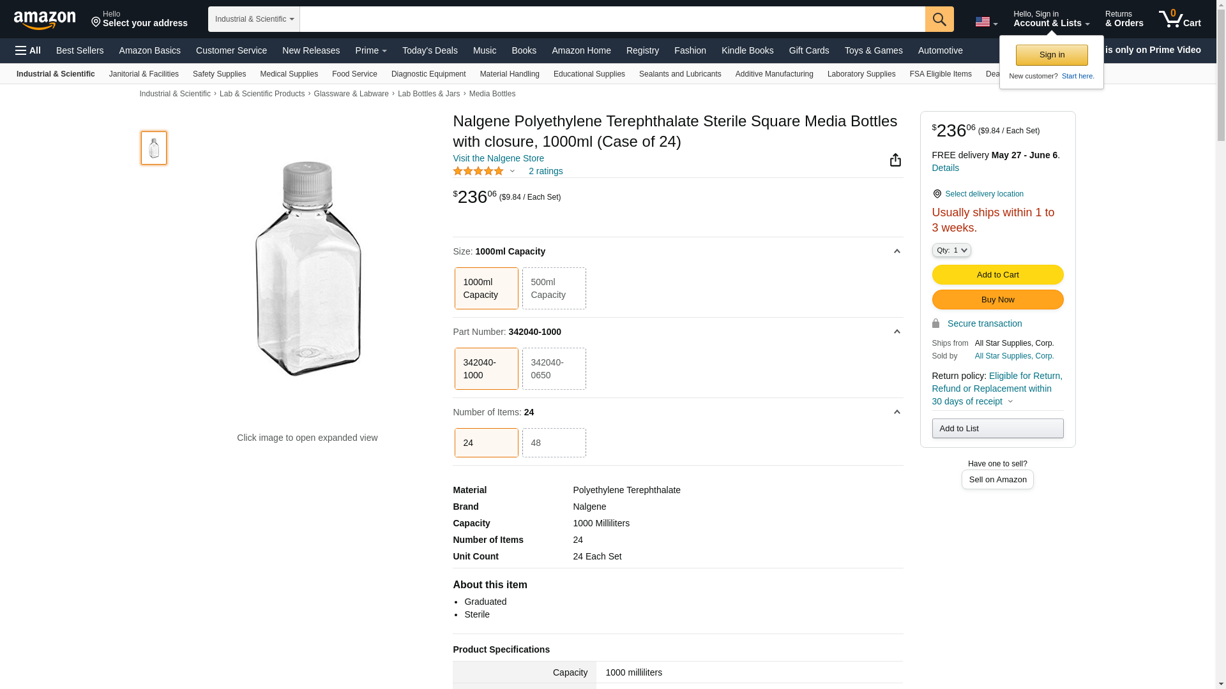1226x689 pixels.
Task: Open the All hamburger menu
Action: click(28, 50)
